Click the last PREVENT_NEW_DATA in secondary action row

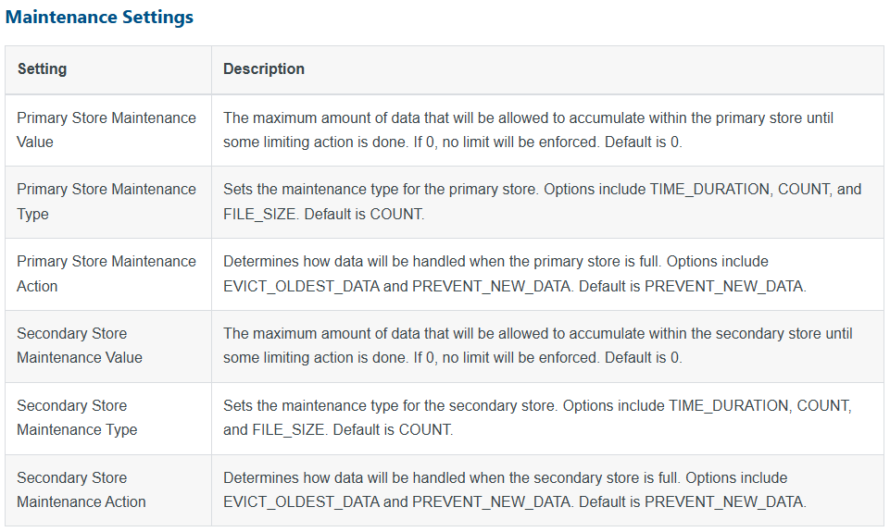pyautogui.click(x=725, y=502)
